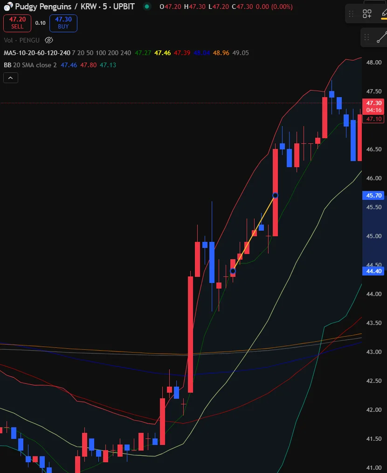The width and height of the screenshot is (387, 473).
Task: Collapse the indicator legend with the chevron button
Action: (x=11, y=78)
